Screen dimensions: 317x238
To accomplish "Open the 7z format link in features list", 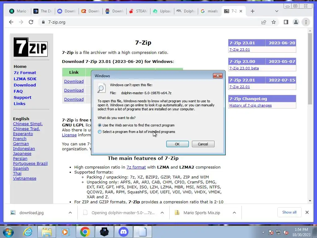I will (x=136, y=167).
